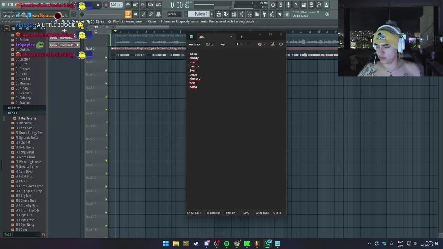Viewport: 443px width, 249px height.
Task: Toggle auto-scrolling arrow icon
Action: (x=136, y=14)
